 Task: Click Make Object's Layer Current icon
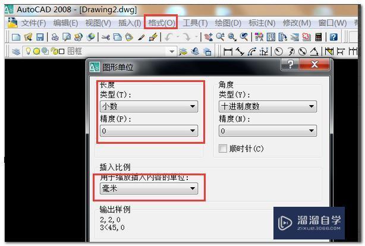[183, 52]
